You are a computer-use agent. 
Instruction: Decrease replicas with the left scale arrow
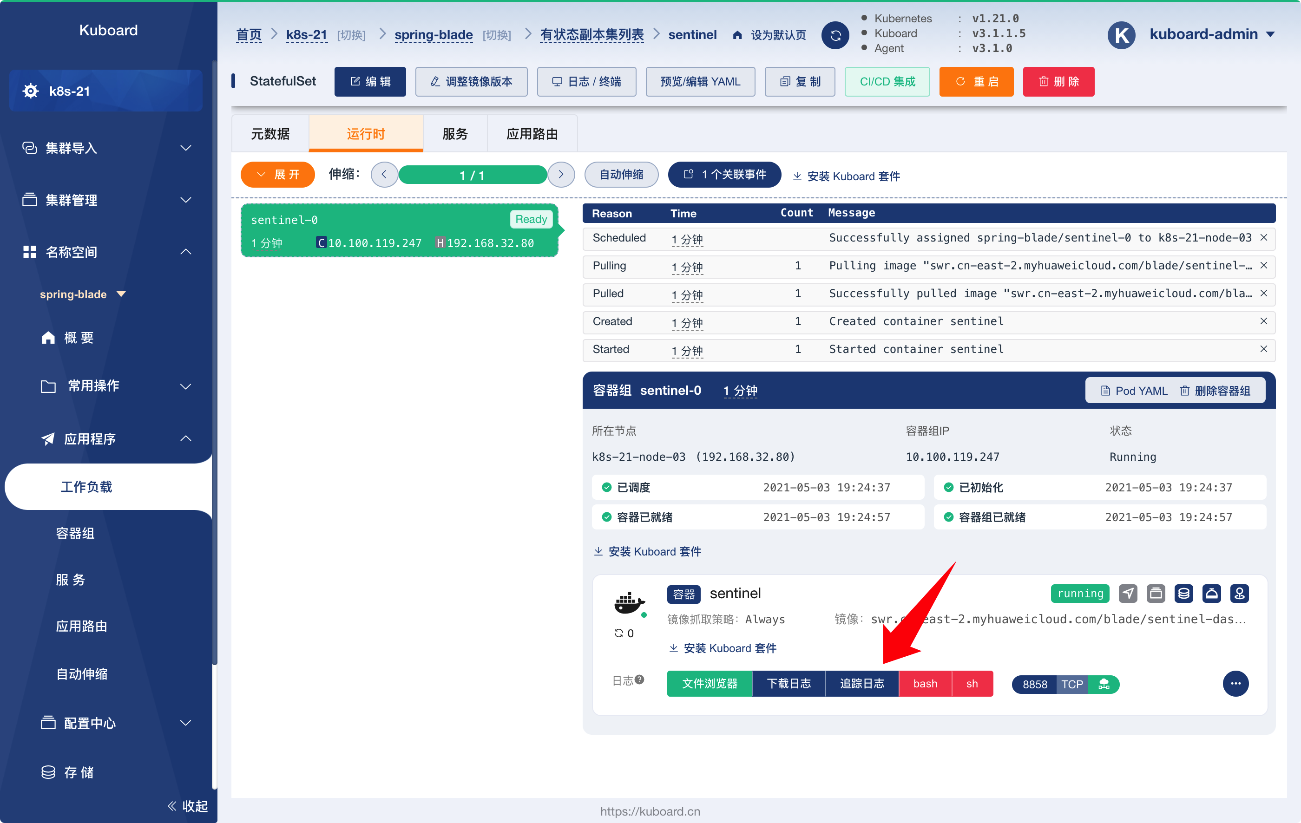click(384, 175)
